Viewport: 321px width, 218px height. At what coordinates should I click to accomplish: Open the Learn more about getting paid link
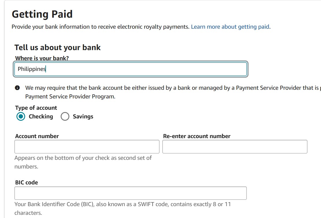click(x=230, y=27)
